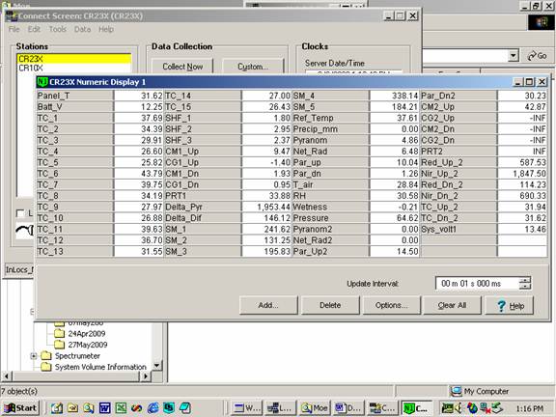Switch to the Connect Screen taskbar button

382,408
